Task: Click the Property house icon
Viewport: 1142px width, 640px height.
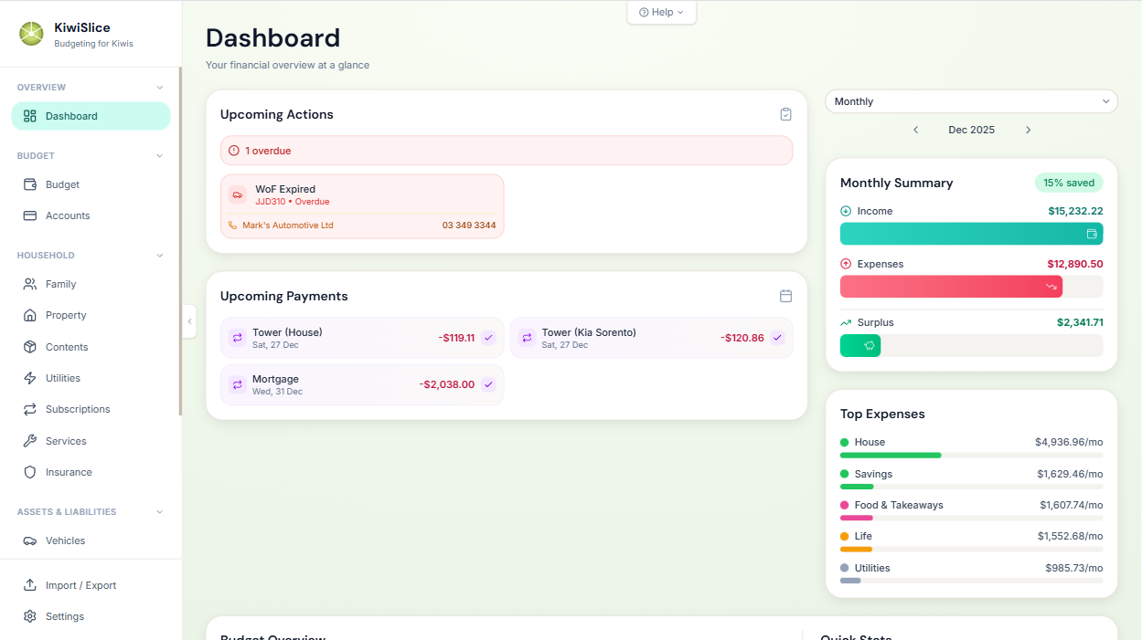Action: click(x=30, y=315)
